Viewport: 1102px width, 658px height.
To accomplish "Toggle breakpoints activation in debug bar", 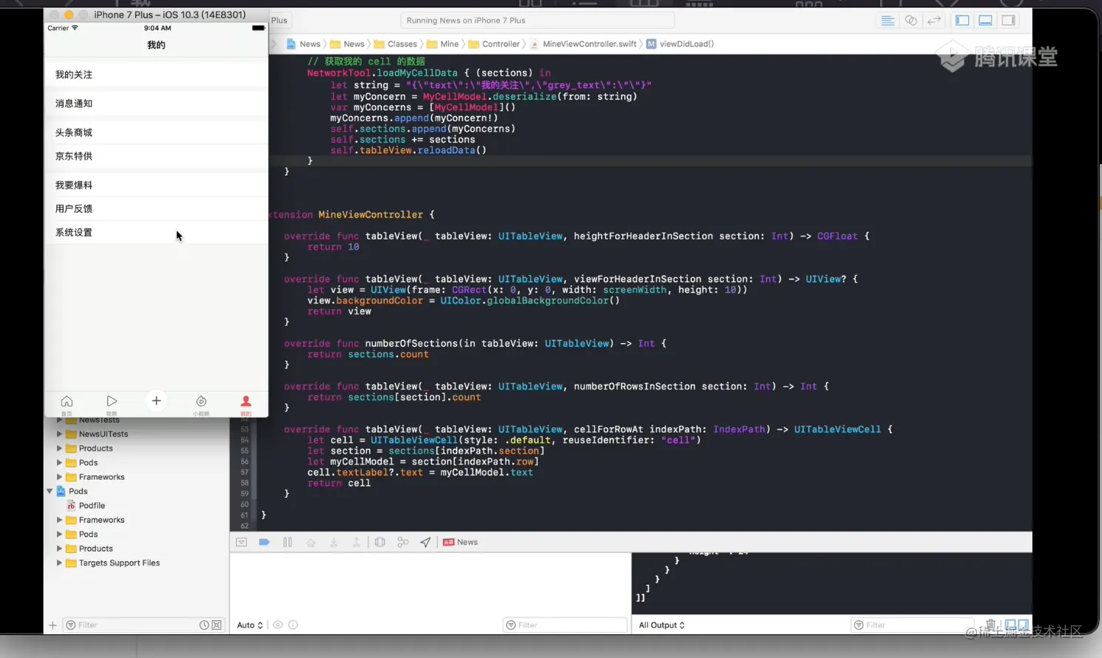I will [x=264, y=542].
